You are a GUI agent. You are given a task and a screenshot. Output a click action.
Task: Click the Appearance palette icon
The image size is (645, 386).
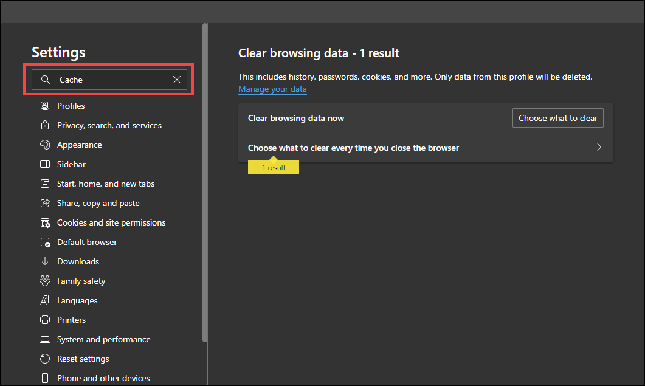(44, 145)
